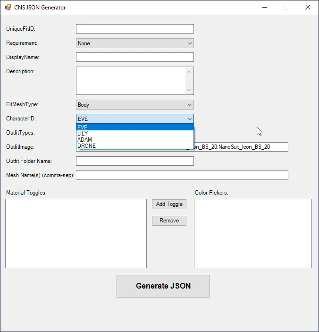Open the Requirement dropdown
The width and height of the screenshot is (319, 332).
pos(134,43)
